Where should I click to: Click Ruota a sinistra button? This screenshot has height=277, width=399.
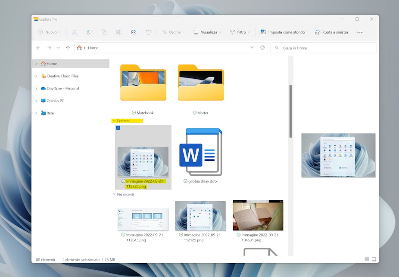(331, 32)
